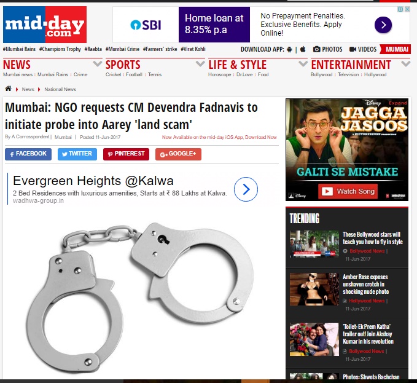Expand the NEWS section dropdown
Viewport: 417px width, 383px height.
(x=97, y=64)
